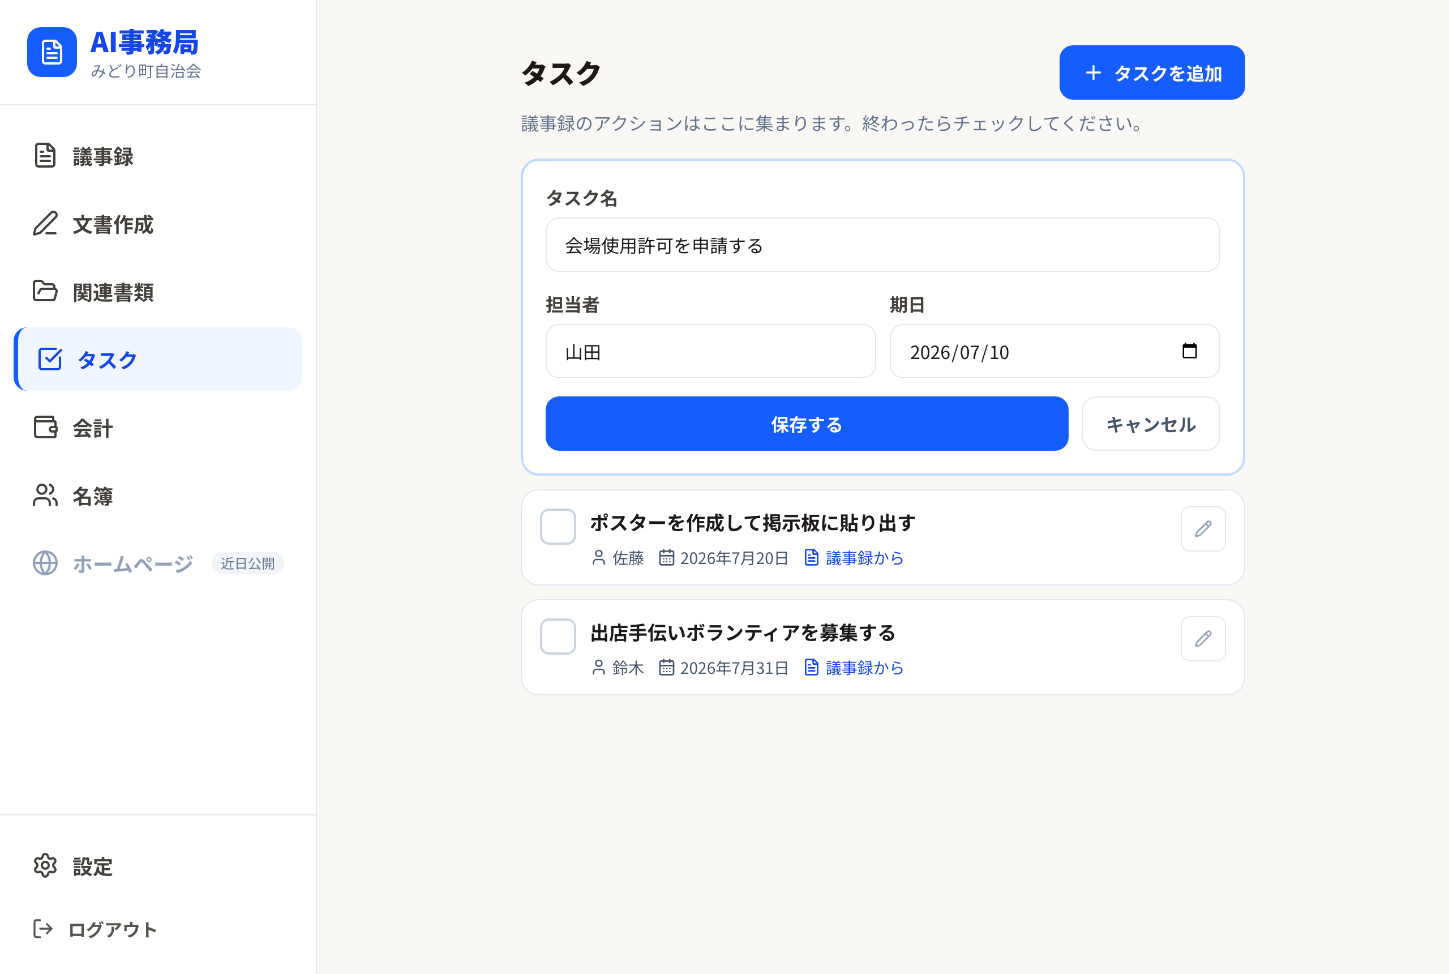Click the plus icon in タスクを追加 button
This screenshot has height=974, width=1449.
[1094, 72]
